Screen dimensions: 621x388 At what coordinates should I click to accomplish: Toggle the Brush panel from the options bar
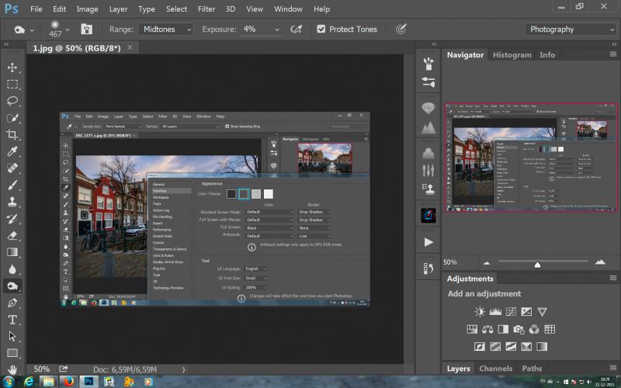[x=87, y=29]
